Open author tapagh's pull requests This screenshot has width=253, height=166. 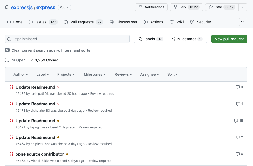[x=35, y=127]
